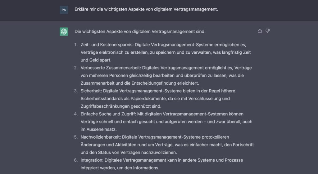Image resolution: width=318 pixels, height=174 pixels.
Task: Click the thumbs up feedback icon
Action: pyautogui.click(x=260, y=31)
